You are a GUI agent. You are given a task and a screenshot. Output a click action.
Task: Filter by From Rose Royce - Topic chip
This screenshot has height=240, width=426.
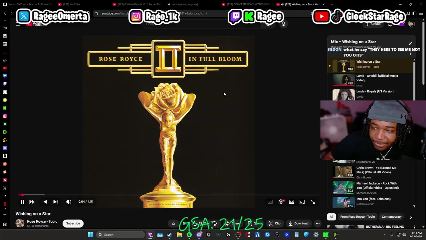click(357, 217)
